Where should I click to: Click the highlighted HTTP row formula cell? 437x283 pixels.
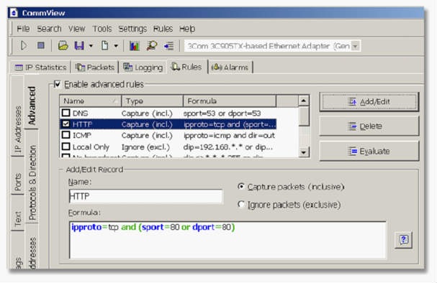[x=230, y=124]
